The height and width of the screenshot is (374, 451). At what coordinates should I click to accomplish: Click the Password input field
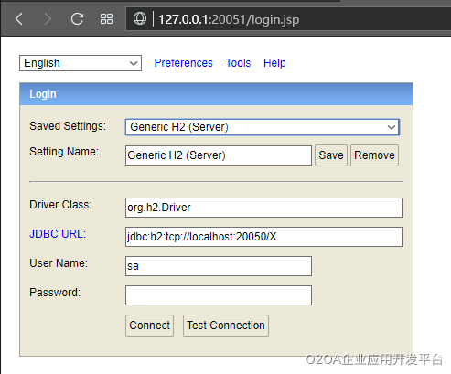point(219,295)
